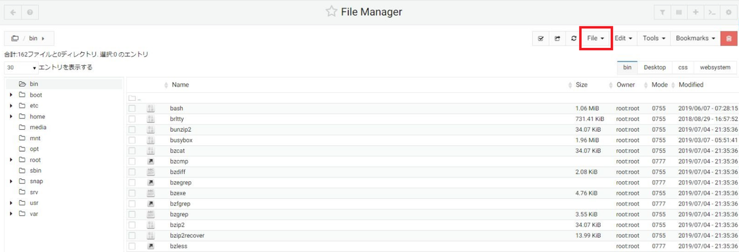
Task: Change the entries-per-page selector showing 30
Action: pos(20,68)
